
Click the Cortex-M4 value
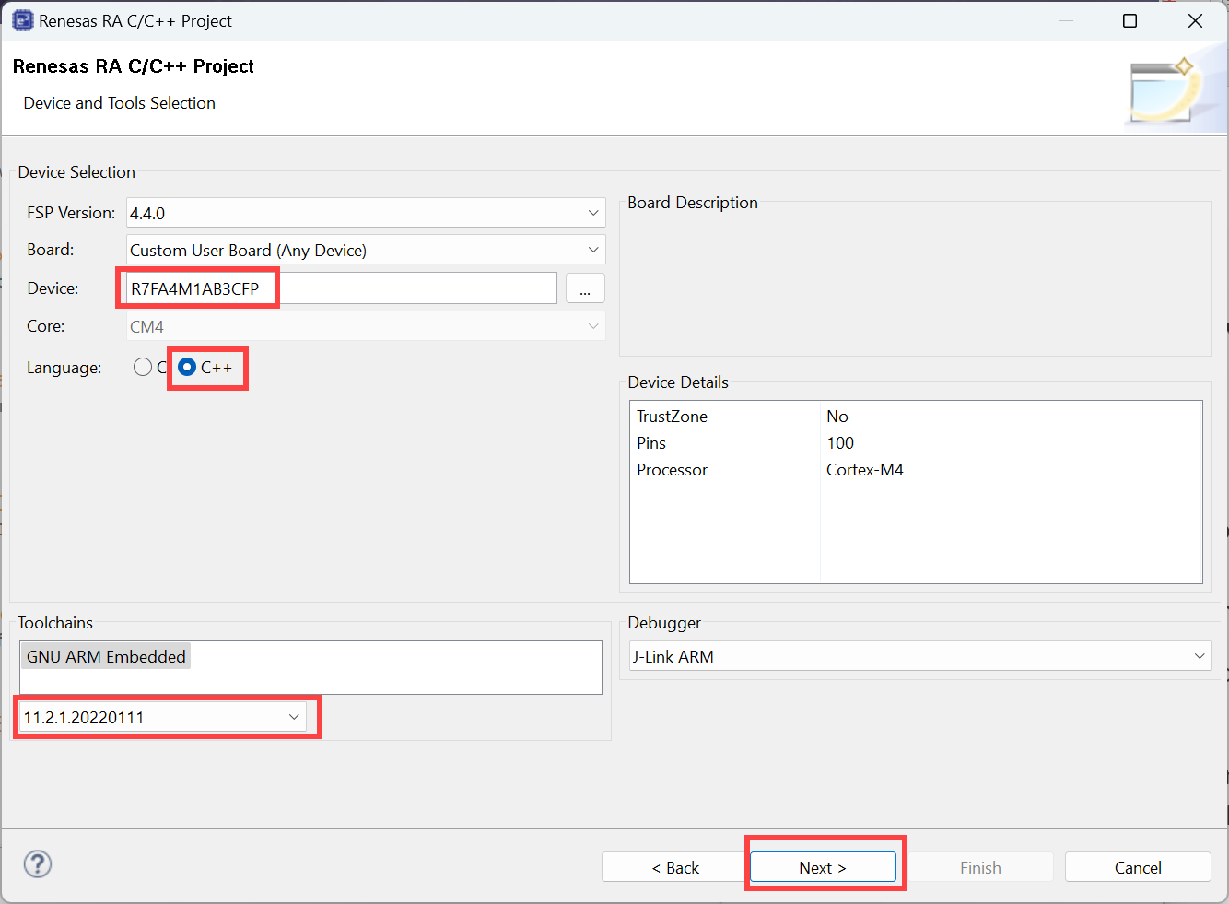tap(865, 470)
